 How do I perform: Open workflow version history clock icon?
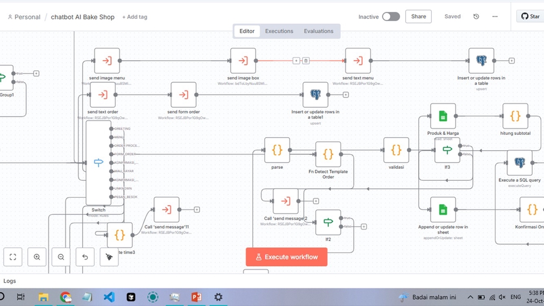pos(476,16)
